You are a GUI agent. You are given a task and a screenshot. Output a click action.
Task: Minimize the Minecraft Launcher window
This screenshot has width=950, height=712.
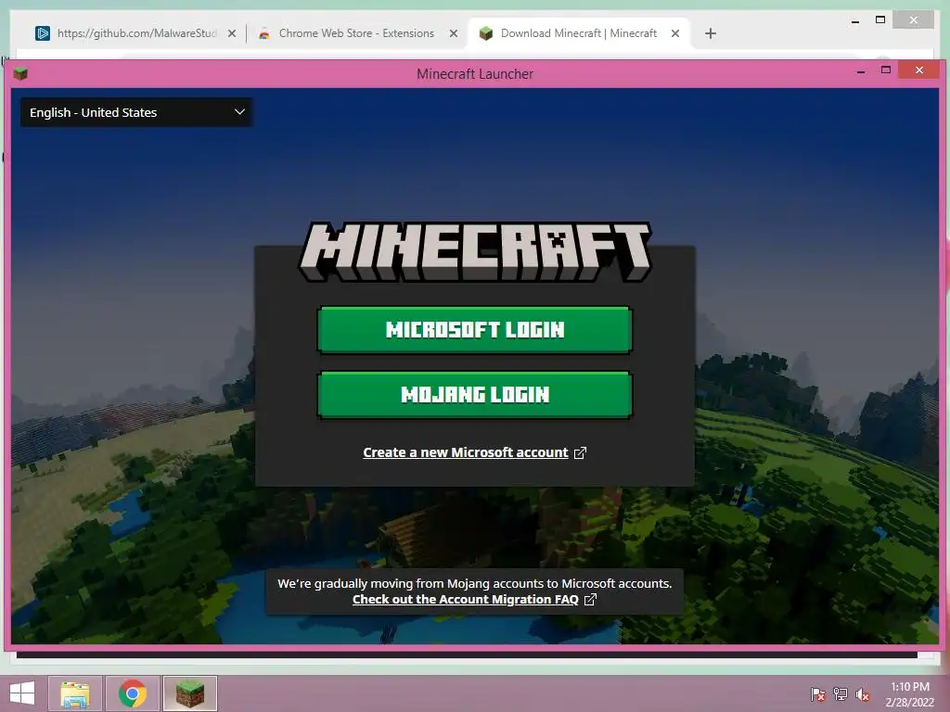860,71
